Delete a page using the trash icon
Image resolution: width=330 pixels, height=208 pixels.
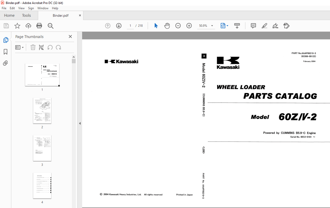click(33, 47)
